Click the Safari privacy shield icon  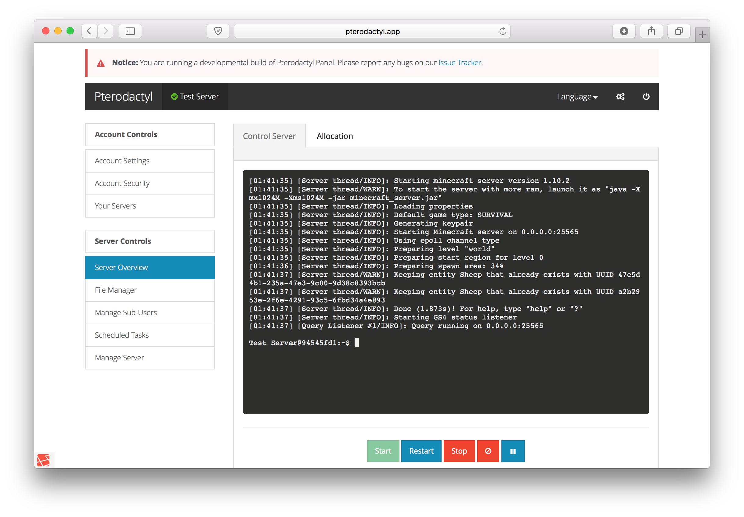(x=218, y=31)
